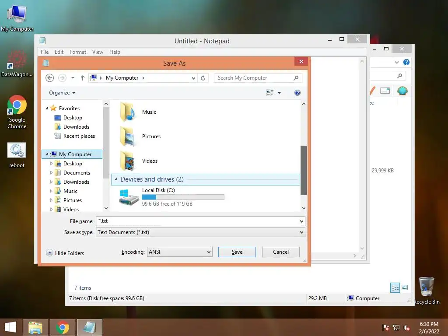Click help icon in the background Explorer window
This screenshot has height=336, width=448.
tap(406, 62)
